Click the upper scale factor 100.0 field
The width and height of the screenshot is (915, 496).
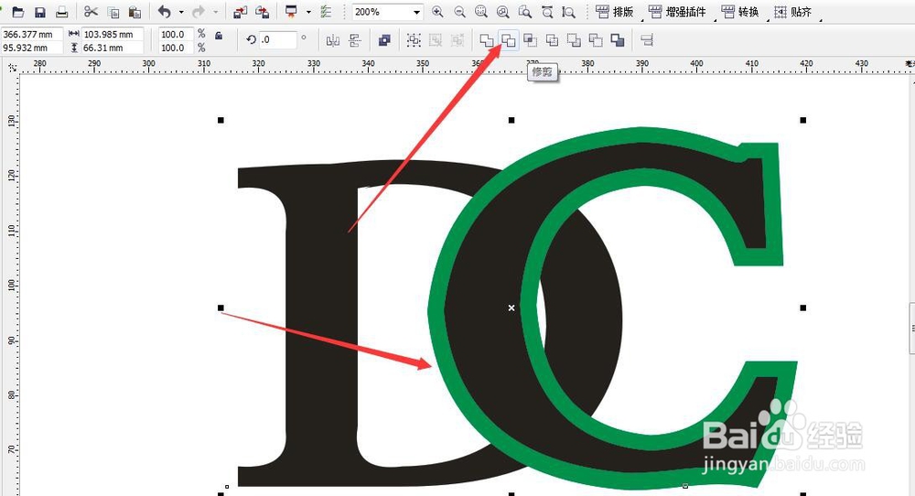click(176, 35)
